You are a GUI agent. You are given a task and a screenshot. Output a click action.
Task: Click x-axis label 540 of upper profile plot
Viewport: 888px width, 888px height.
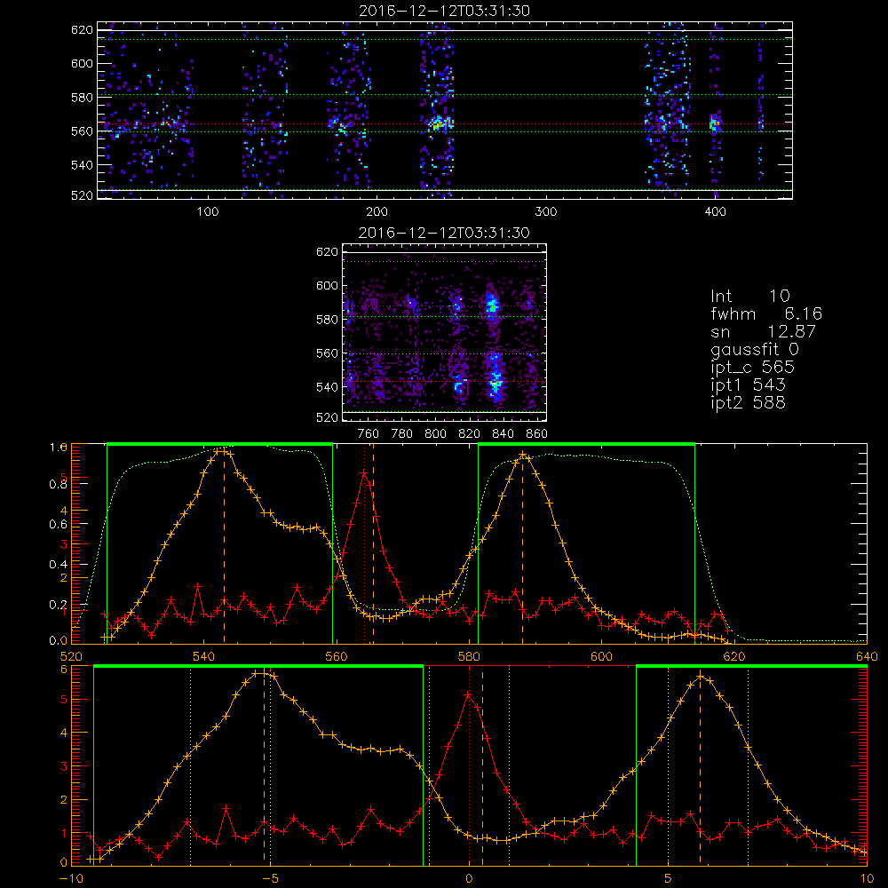click(204, 656)
